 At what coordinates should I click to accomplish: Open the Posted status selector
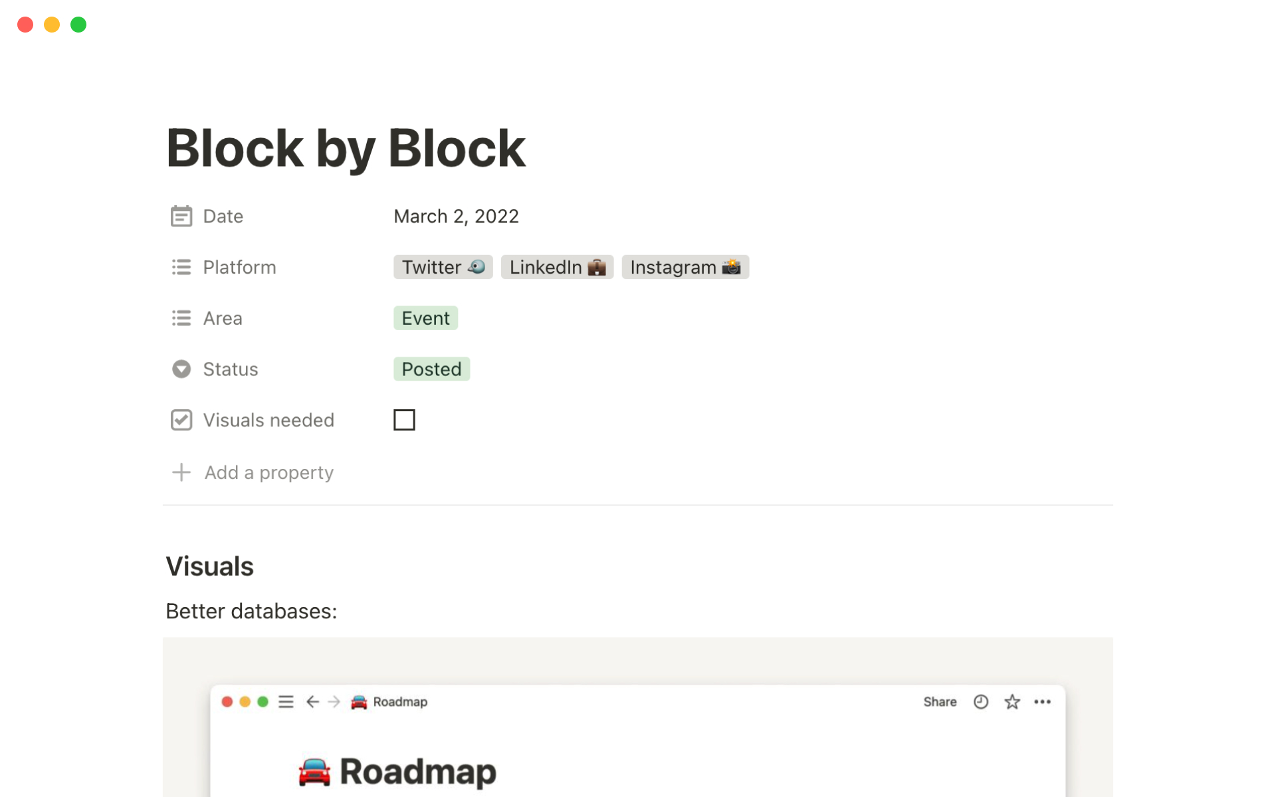[431, 369]
